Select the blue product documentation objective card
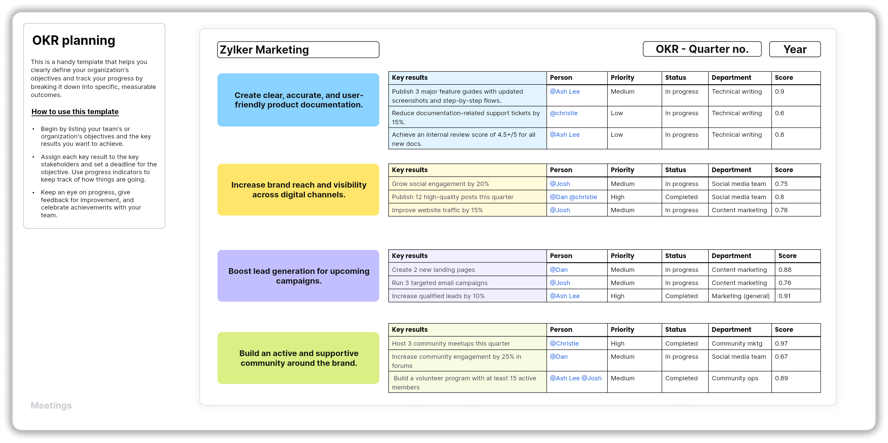Viewport: 888px width, 443px height. [x=298, y=100]
